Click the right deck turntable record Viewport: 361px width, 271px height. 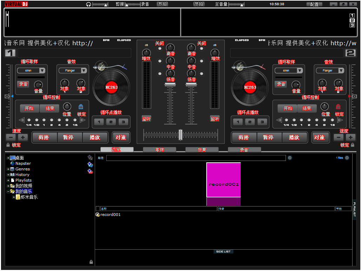pyautogui.click(x=250, y=87)
